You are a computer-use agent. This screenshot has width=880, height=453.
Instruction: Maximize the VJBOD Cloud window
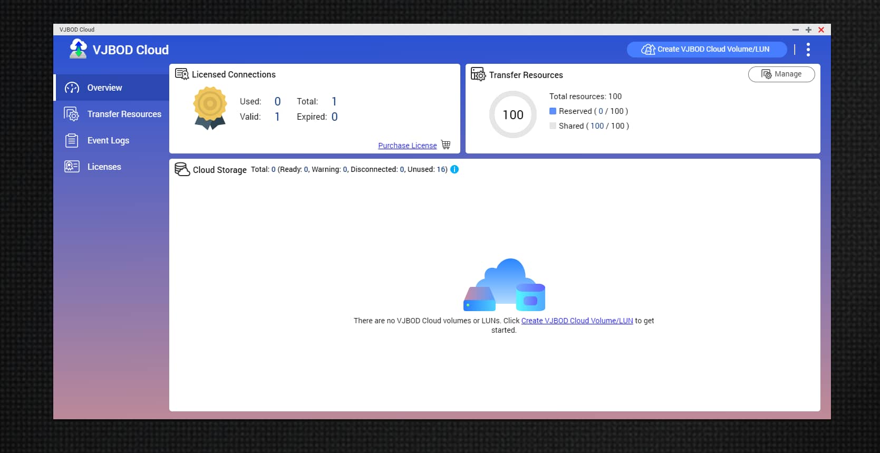(808, 30)
